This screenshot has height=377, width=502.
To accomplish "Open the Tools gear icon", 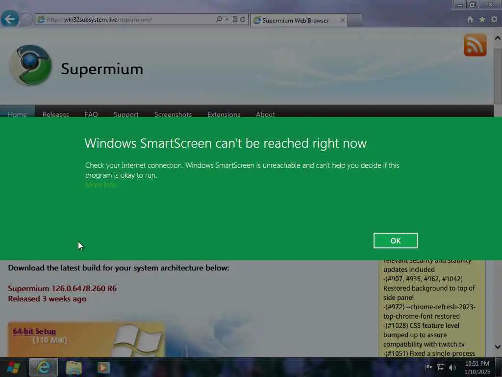I will pos(494,20).
